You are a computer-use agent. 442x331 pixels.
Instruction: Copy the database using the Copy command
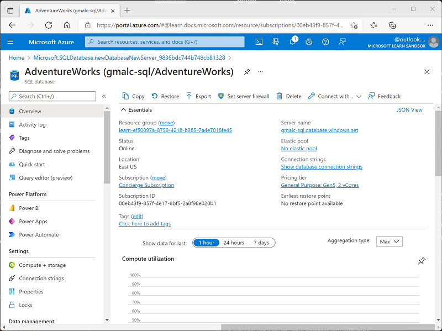[133, 96]
